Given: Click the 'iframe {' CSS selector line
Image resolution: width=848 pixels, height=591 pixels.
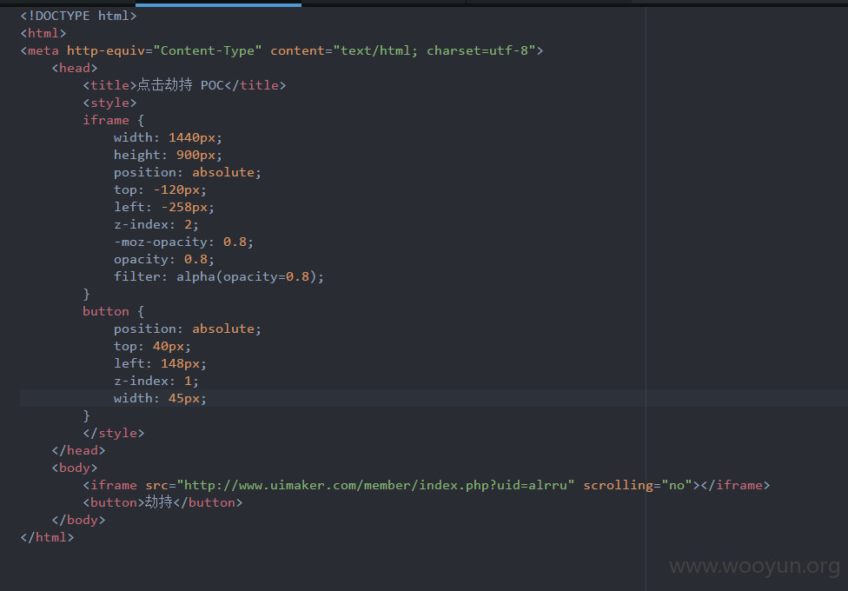Looking at the screenshot, I should [x=114, y=120].
